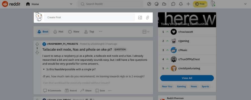Click the Reddit Premium heading
The width and height of the screenshot is (251, 100).
pyautogui.click(x=175, y=98)
